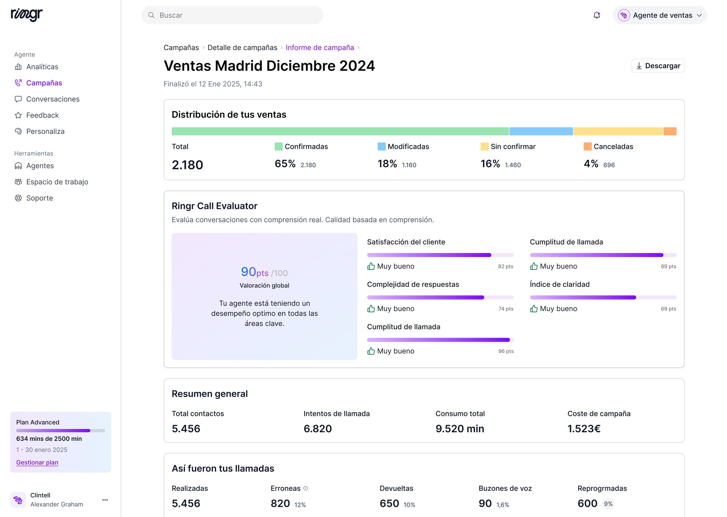Open the Agente de ventas dropdown
Image resolution: width=727 pixels, height=517 pixels.
(659, 15)
